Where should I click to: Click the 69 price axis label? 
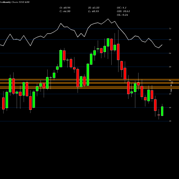point(170,40)
